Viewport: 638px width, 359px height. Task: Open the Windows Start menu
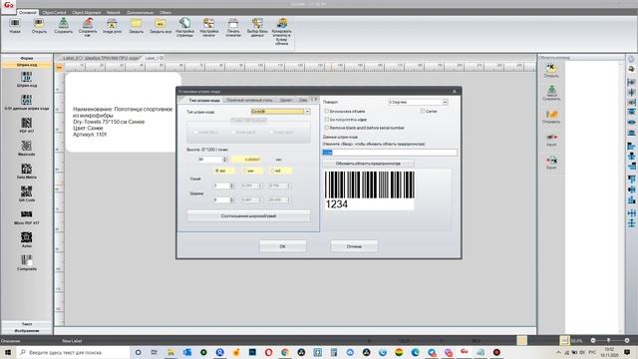point(8,352)
